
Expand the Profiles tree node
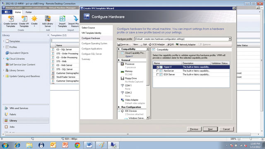[x=4, y=47]
